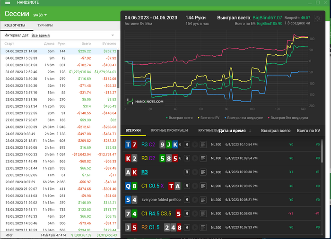Switch to the 'КЭШ ОТЧЕТЫ' tab
Image resolution: width=331 pixels, height=239 pixels.
tap(15, 26)
